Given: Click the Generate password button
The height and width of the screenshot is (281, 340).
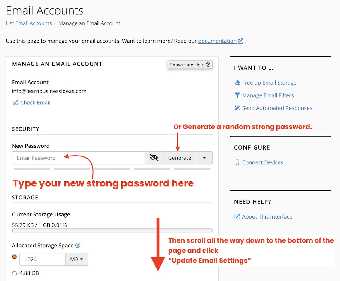Looking at the screenshot, I should click(180, 158).
